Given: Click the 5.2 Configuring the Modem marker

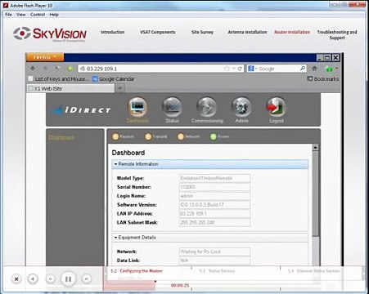Looking at the screenshot, I should click(x=137, y=271).
